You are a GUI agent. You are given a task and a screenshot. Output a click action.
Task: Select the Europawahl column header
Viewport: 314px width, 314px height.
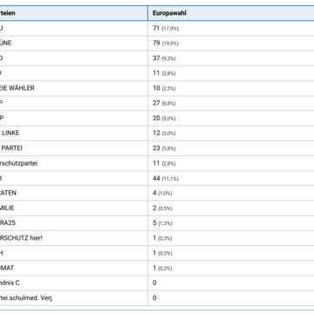(x=231, y=13)
